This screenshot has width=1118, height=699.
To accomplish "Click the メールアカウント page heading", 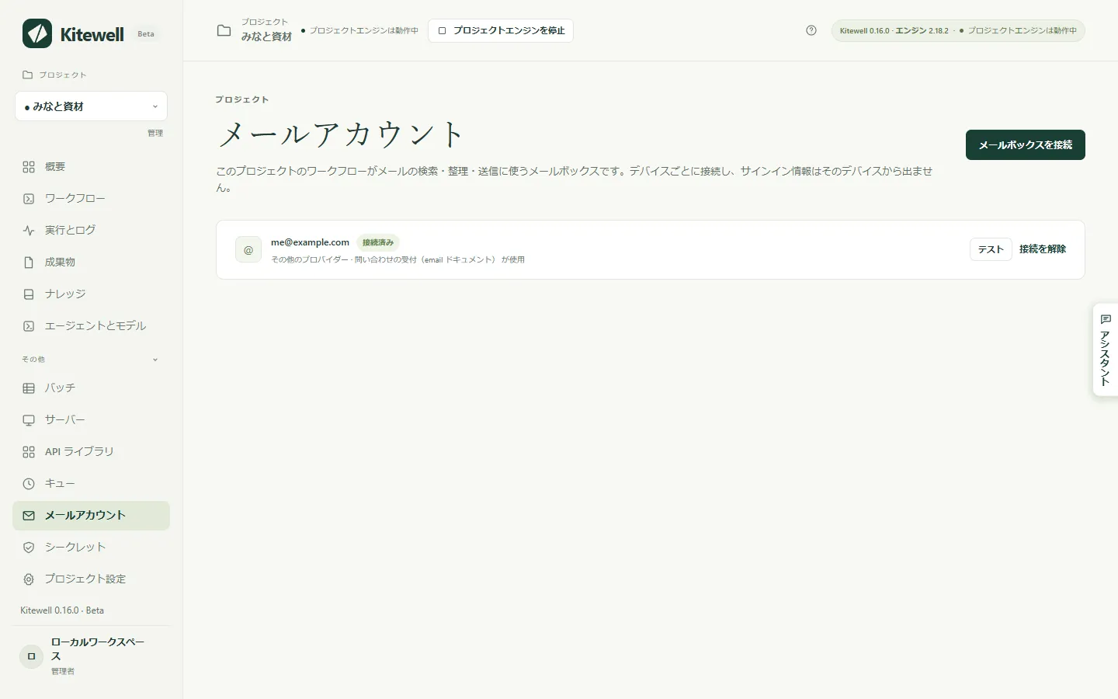I will 342,134.
